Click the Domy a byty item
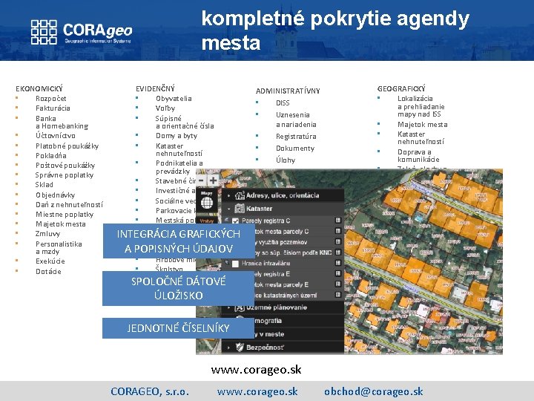This screenshot has width=534, height=401. 177,136
